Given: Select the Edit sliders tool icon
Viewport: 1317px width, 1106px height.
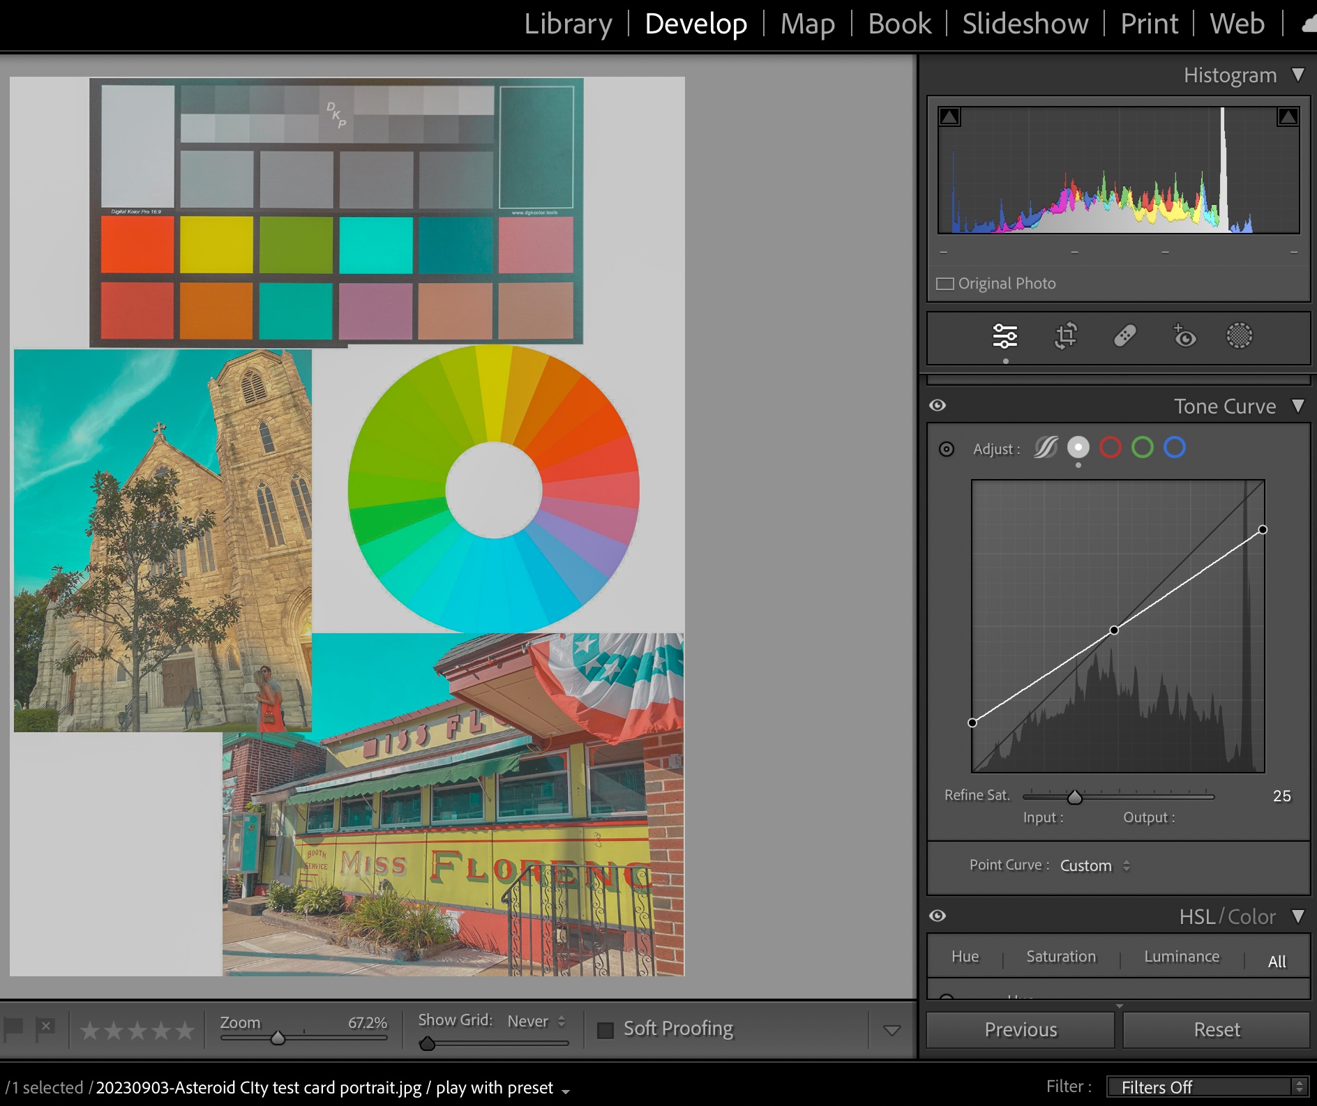Looking at the screenshot, I should click(x=1004, y=336).
